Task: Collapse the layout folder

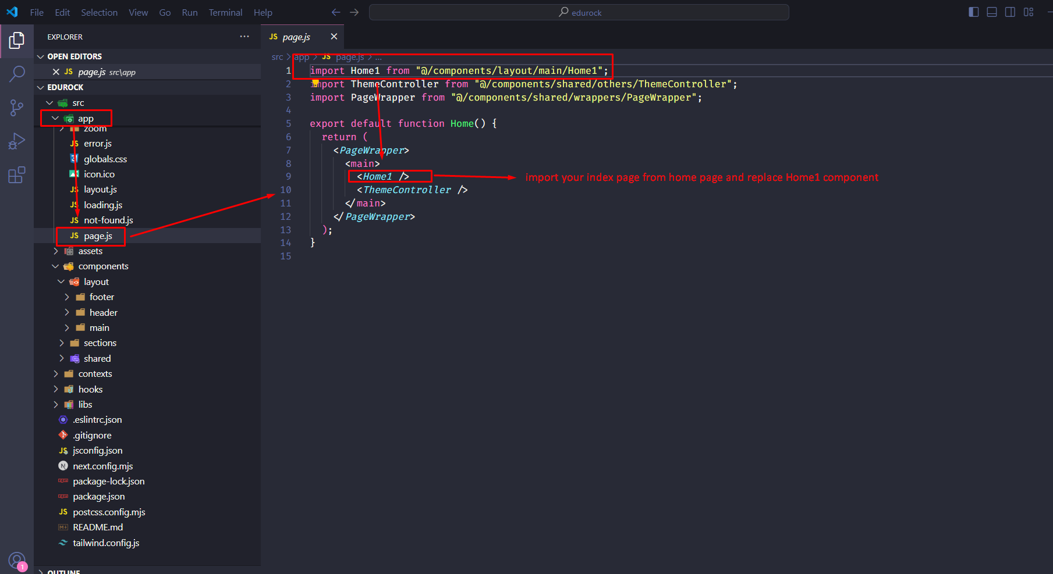Action: pyautogui.click(x=61, y=281)
